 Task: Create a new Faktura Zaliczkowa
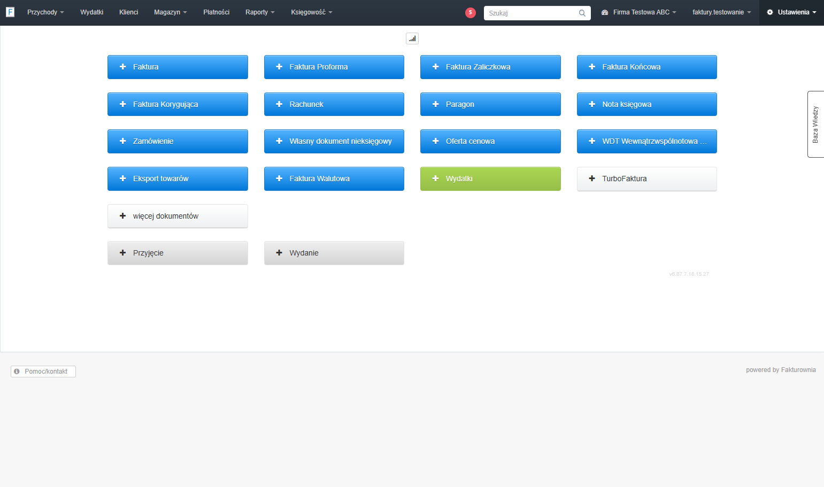[x=490, y=67]
